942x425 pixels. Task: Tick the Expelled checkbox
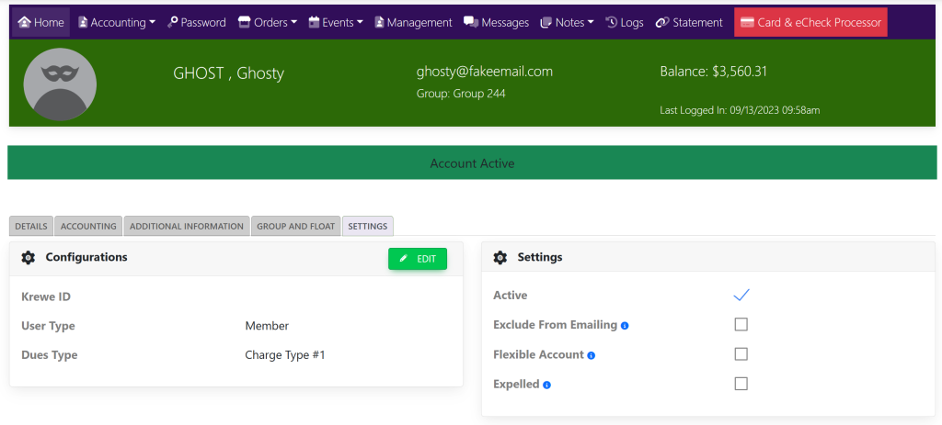click(x=741, y=384)
